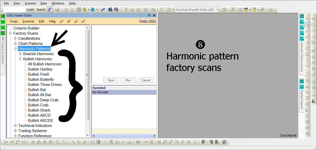Expand the Candlesticks tree node
The image size is (317, 150).
click(15, 38)
